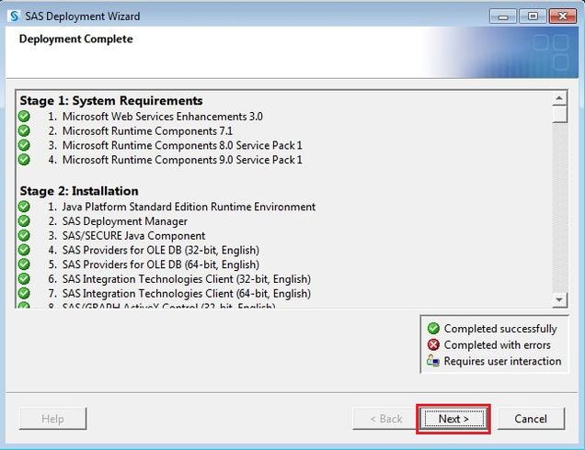Image resolution: width=585 pixels, height=450 pixels.
Task: Click the 'SAS Deployment Wizard' window title
Action: click(83, 17)
